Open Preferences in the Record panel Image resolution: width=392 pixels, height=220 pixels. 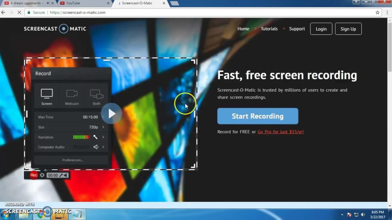pyautogui.click(x=71, y=160)
